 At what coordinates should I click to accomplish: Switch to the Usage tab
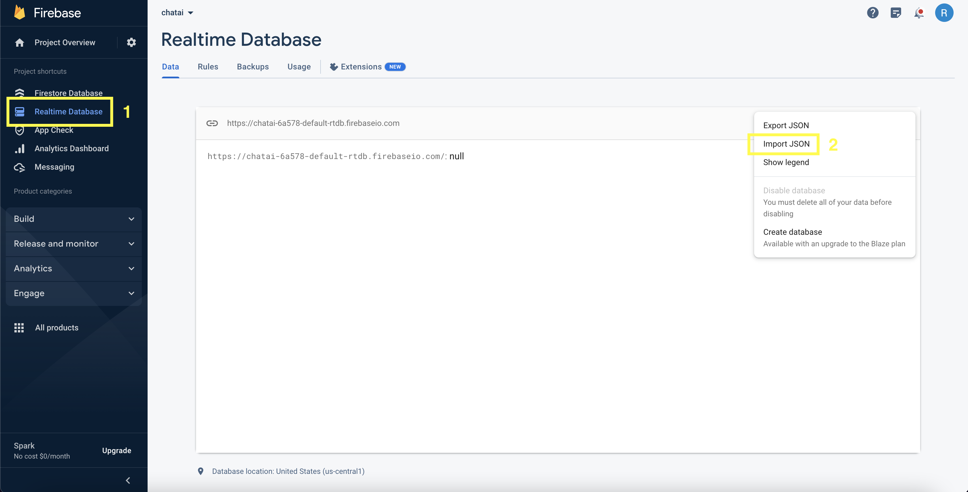tap(299, 67)
